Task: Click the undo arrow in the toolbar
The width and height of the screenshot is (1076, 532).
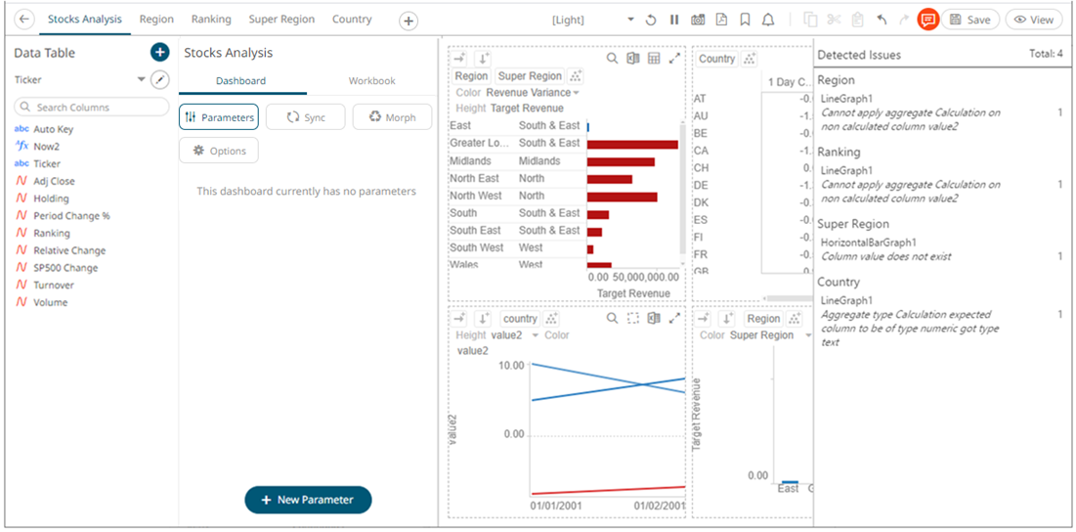Action: [x=882, y=20]
